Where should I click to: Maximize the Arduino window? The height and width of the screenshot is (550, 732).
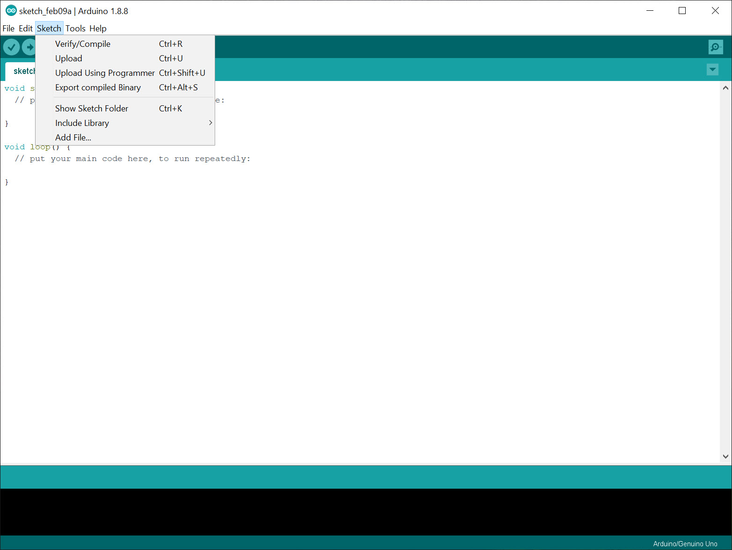(682, 11)
